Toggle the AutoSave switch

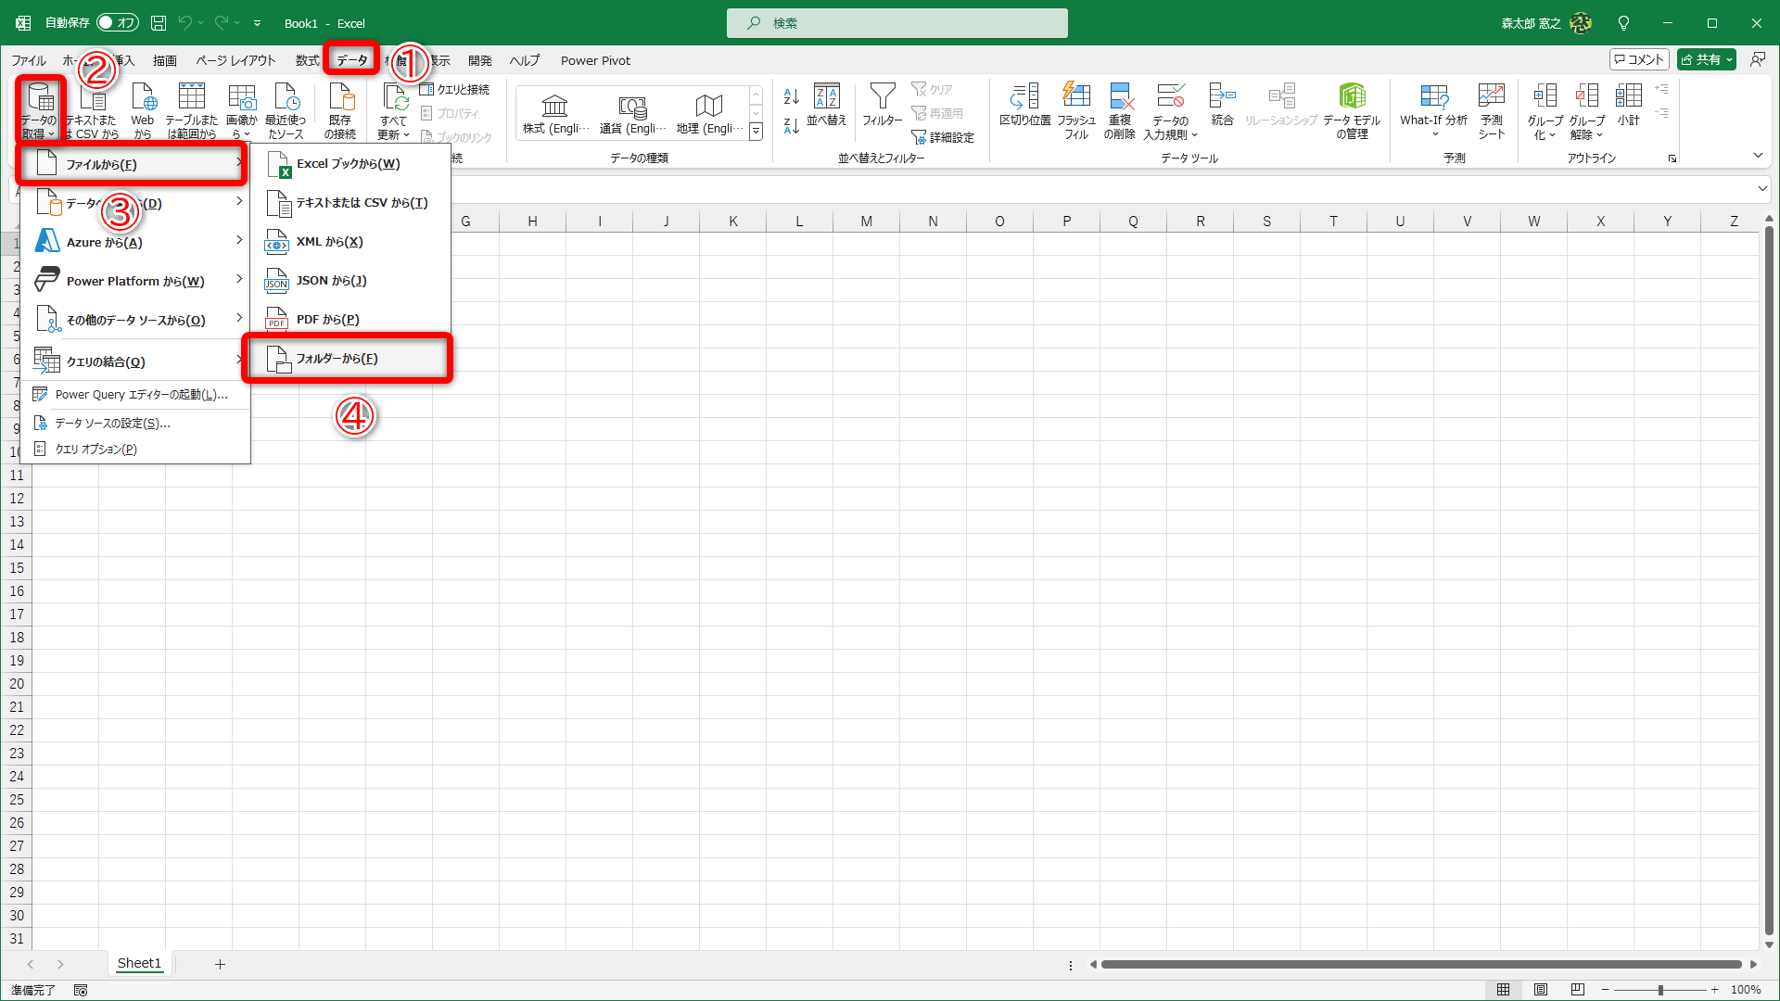118,22
